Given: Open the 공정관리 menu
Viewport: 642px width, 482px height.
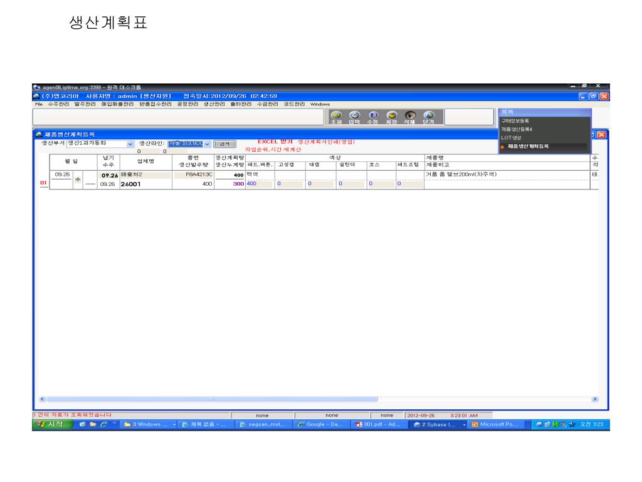Looking at the screenshot, I should (x=187, y=104).
